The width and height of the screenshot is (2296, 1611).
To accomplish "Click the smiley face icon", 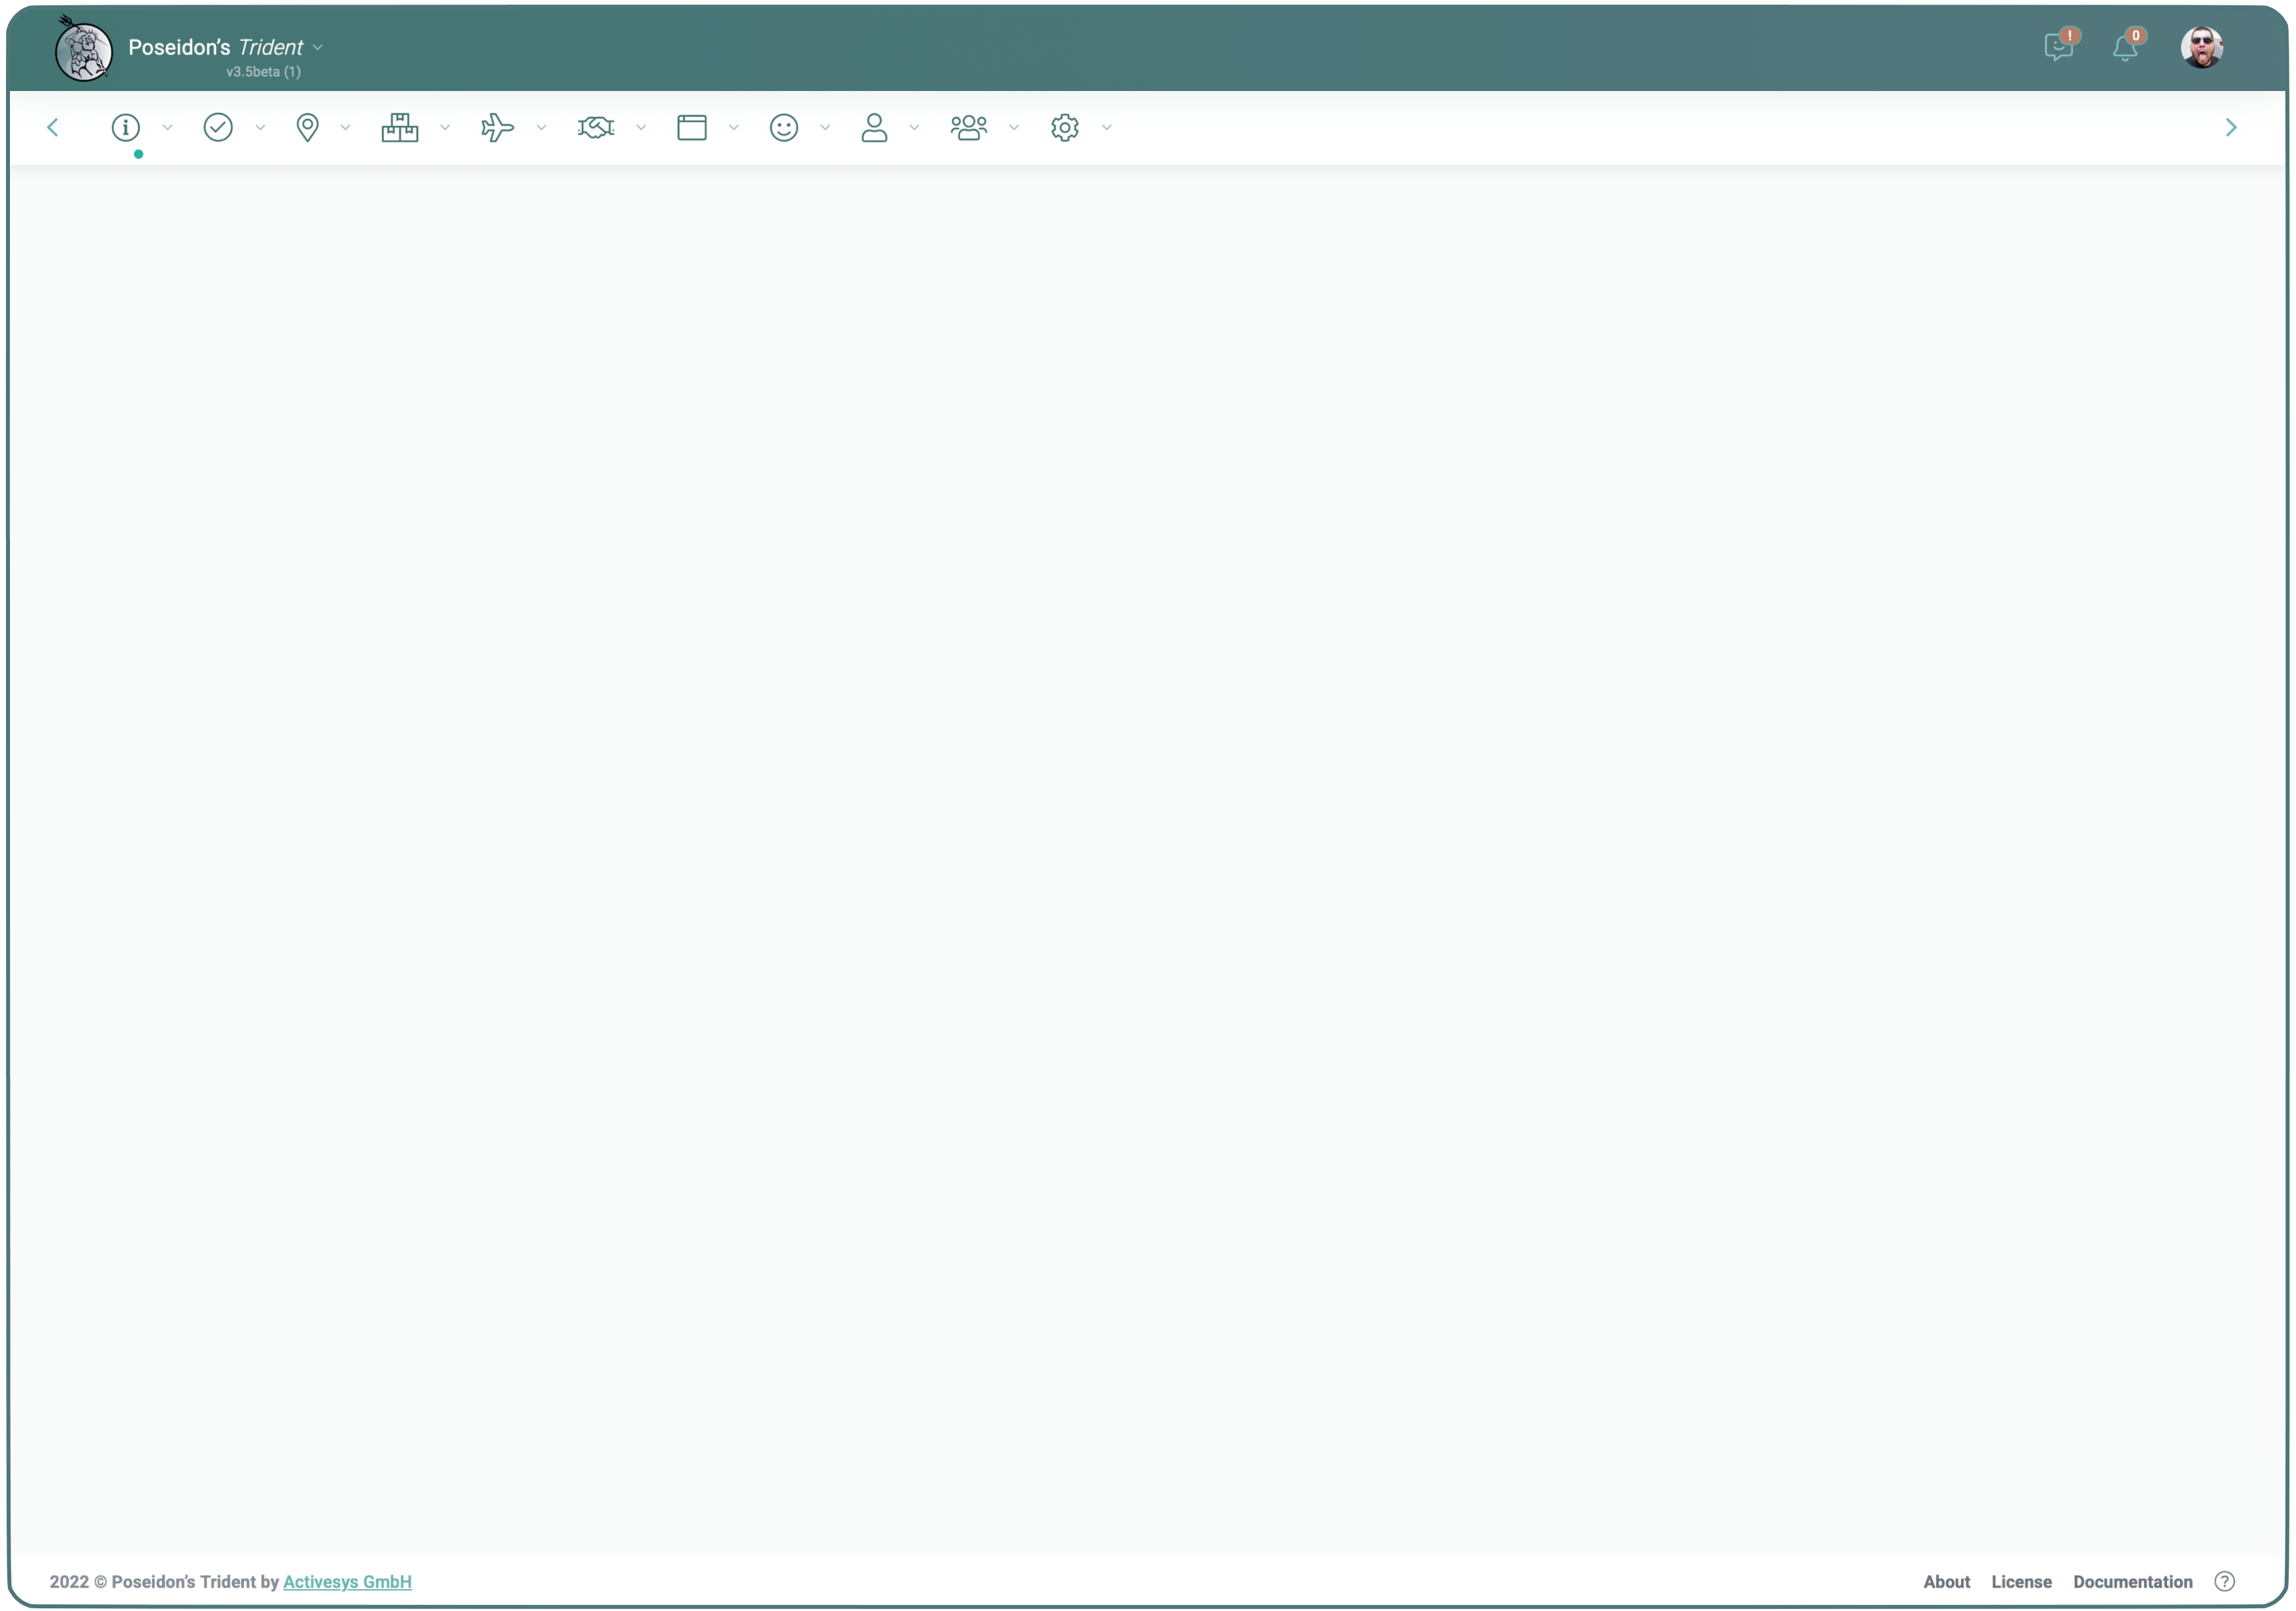I will point(784,128).
